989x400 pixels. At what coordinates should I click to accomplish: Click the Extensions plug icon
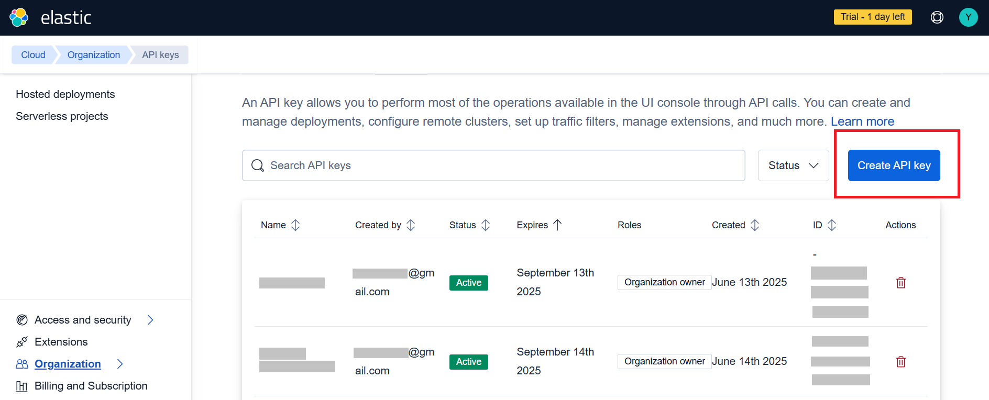coord(22,342)
